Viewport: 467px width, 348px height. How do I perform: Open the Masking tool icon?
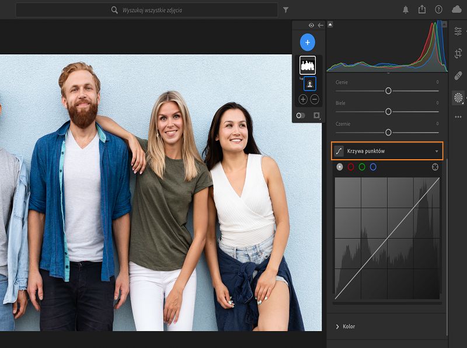458,98
